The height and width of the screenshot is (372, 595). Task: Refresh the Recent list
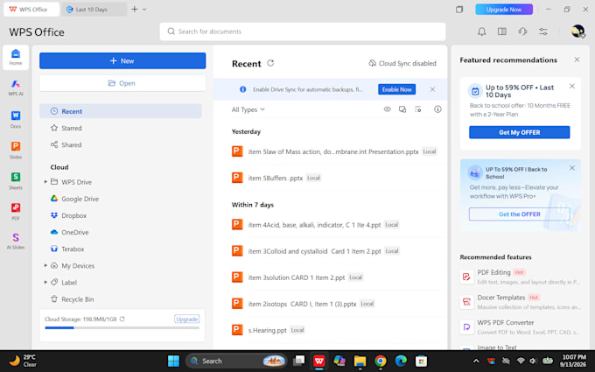click(270, 63)
